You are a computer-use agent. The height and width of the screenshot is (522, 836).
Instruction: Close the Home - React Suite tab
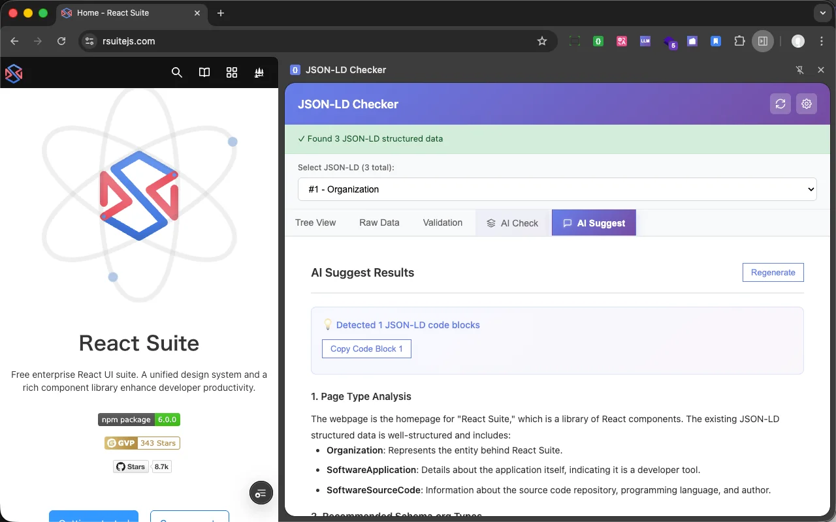pyautogui.click(x=196, y=13)
